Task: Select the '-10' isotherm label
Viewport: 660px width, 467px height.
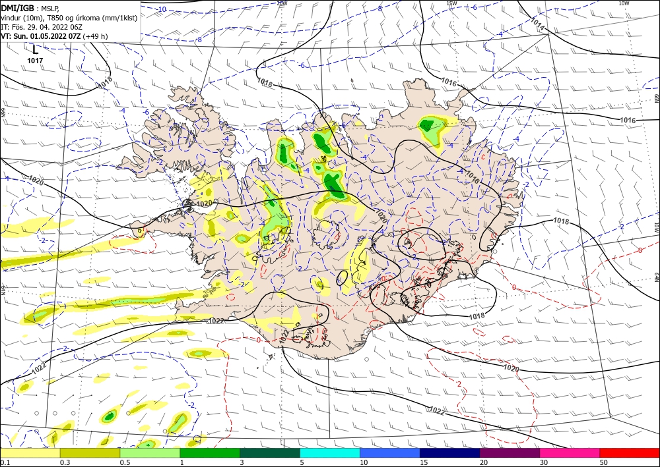Action: pyautogui.click(x=162, y=9)
